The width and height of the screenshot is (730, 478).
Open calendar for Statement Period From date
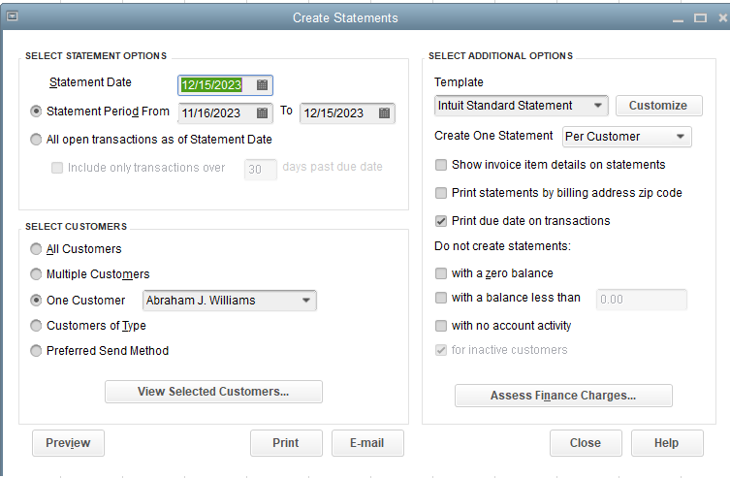pos(262,112)
